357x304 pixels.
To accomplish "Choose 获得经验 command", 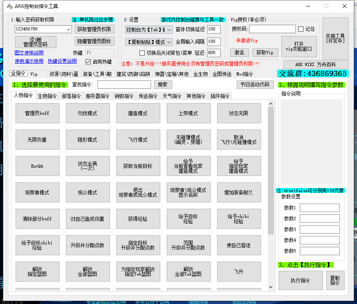I will pyautogui.click(x=138, y=219).
